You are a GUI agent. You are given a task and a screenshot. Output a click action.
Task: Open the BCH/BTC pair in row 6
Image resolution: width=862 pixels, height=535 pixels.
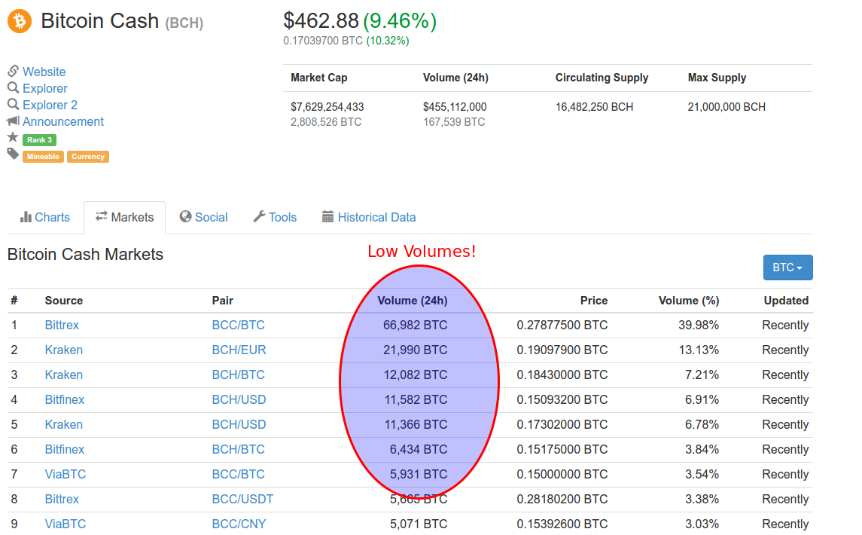(238, 450)
